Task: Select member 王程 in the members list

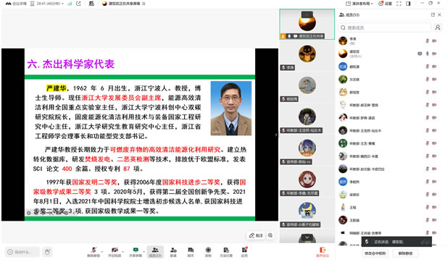Action: 389,207
